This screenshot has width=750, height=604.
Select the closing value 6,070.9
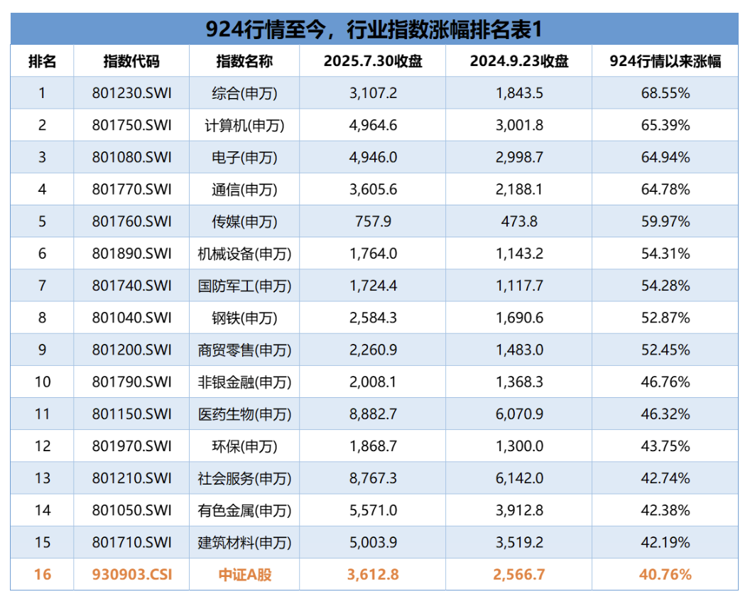tap(519, 414)
